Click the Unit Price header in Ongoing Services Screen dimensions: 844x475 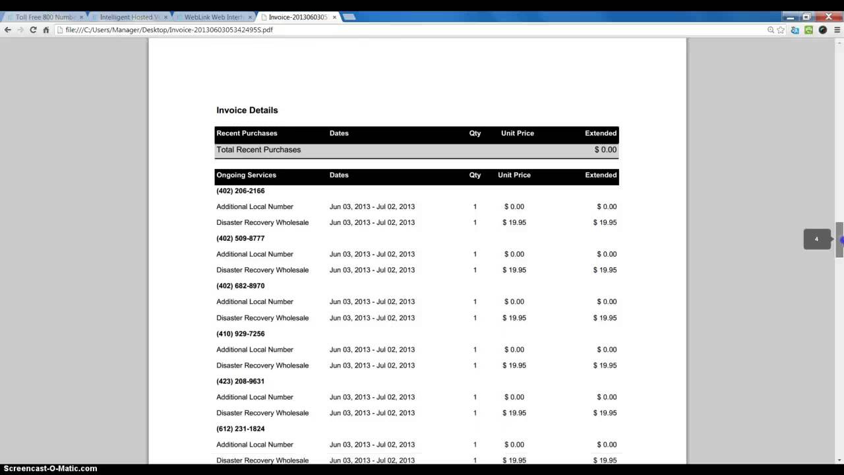514,175
